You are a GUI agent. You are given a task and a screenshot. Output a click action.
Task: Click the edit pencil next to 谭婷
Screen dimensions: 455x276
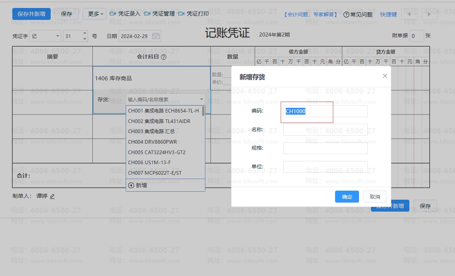tap(52, 196)
